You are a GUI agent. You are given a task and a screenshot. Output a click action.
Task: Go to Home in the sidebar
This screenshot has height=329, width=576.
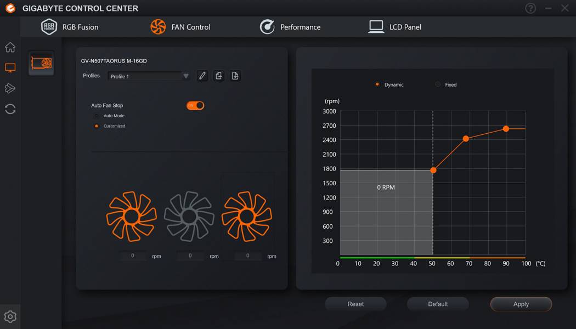[x=10, y=47]
